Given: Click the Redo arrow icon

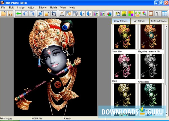Looking at the screenshot, I should 32,13.
